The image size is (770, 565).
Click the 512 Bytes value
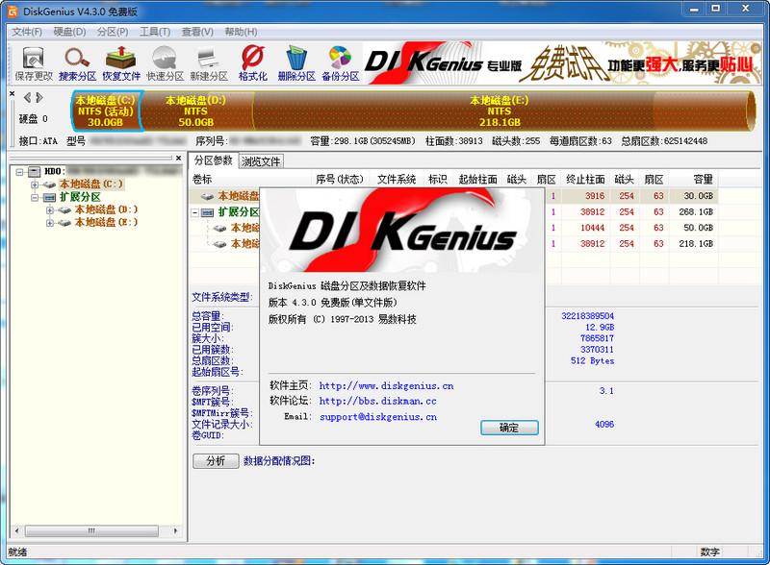pyautogui.click(x=592, y=360)
